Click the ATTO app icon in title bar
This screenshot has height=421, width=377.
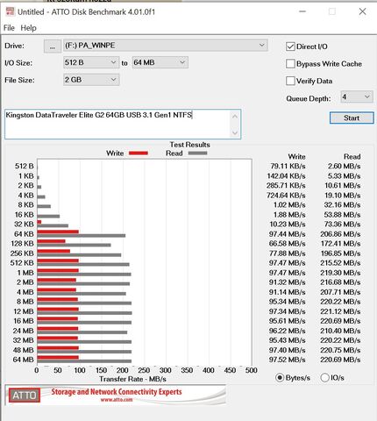10,11
